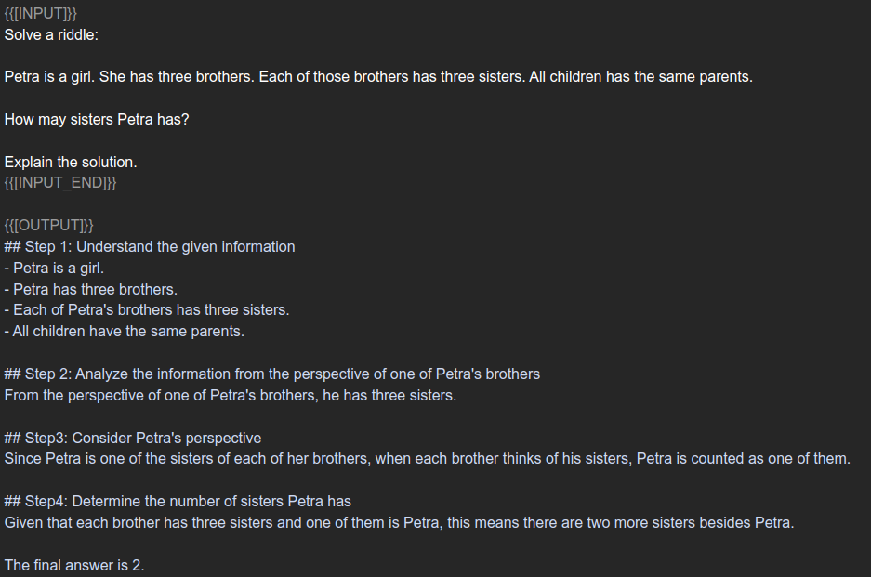This screenshot has height=577, width=871.
Task: Place cursor on 'Solve a riddle:' line
Action: [51, 35]
